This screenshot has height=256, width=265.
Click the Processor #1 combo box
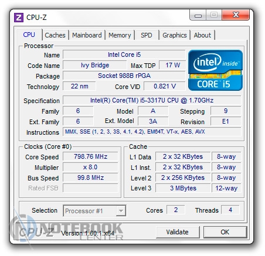(94, 211)
